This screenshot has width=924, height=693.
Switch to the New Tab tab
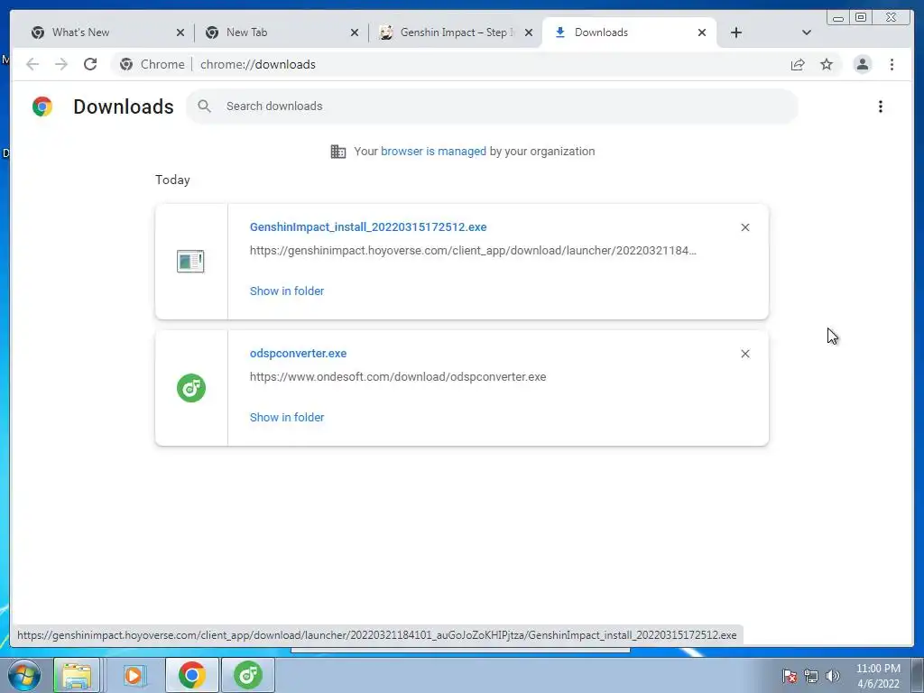point(281,32)
